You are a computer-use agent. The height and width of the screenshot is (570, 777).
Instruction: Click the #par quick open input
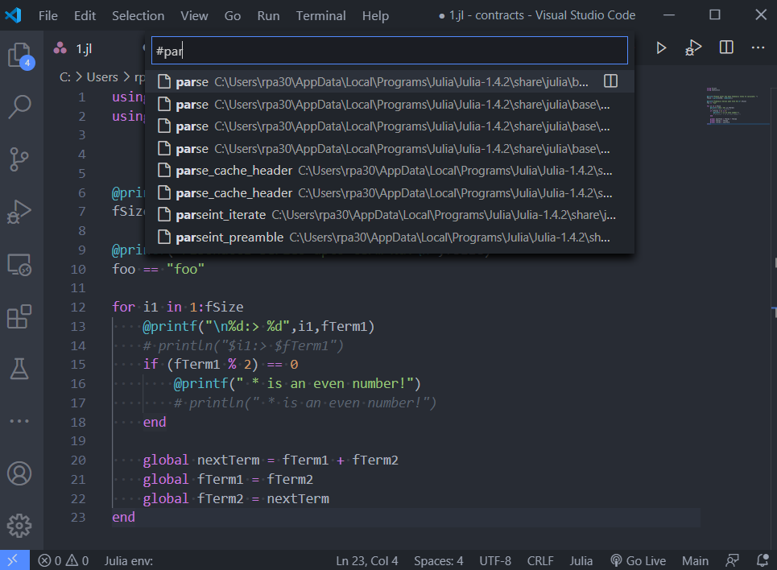pyautogui.click(x=390, y=51)
